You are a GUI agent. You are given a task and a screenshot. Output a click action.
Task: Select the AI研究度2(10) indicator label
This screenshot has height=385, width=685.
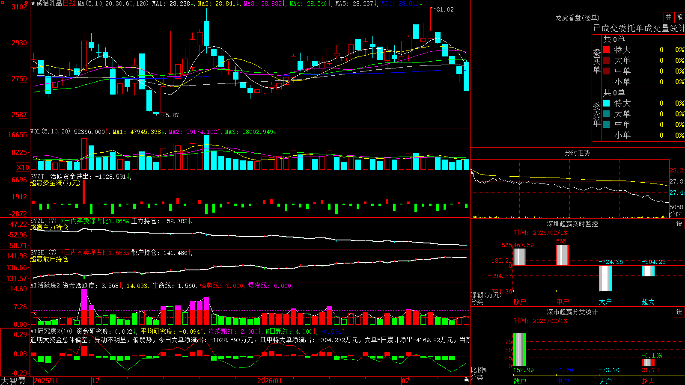tap(52, 331)
